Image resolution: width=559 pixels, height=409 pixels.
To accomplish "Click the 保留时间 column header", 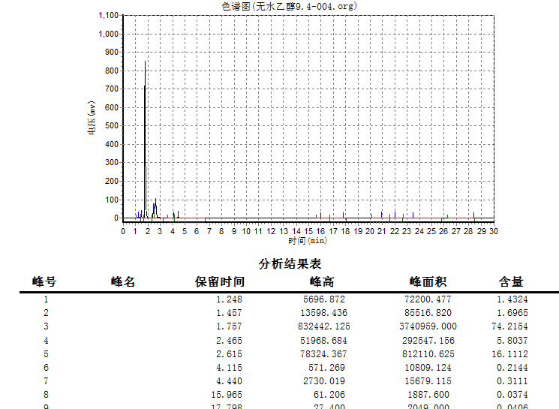I will pyautogui.click(x=220, y=281).
